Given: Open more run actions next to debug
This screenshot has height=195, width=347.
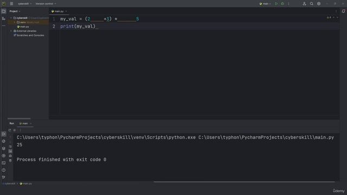Looking at the screenshot, I should pos(288,4).
